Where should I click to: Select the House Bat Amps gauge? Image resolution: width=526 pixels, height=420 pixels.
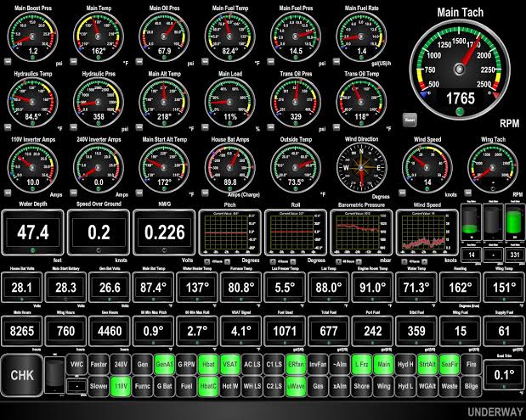[x=229, y=168]
